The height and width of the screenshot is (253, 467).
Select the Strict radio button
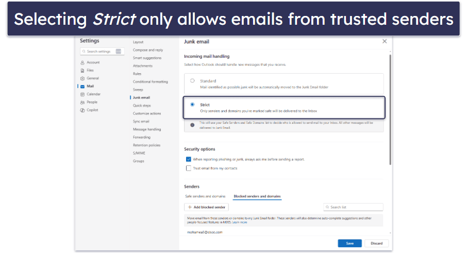[192, 105]
